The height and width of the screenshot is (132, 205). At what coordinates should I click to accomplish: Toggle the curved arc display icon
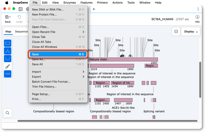click(8, 59)
